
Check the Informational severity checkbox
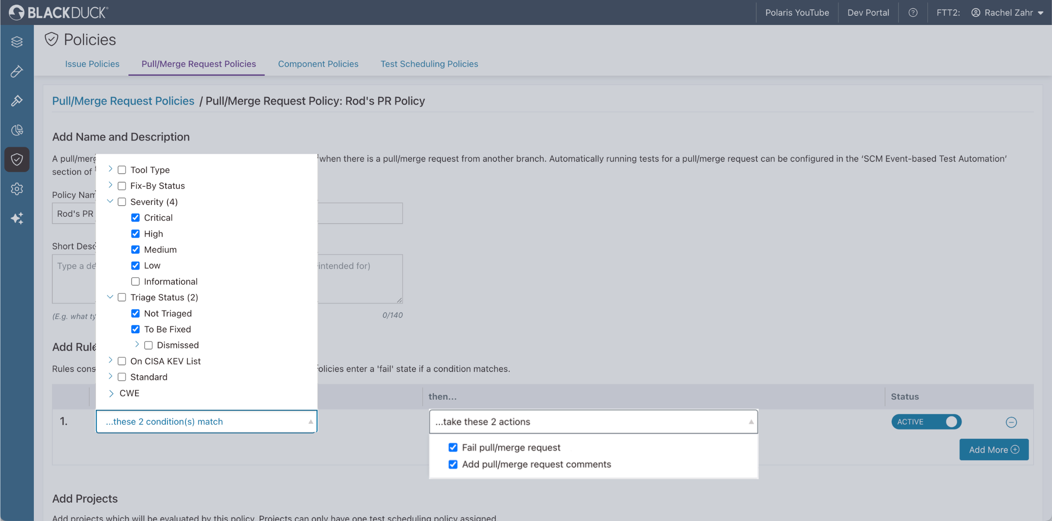135,282
